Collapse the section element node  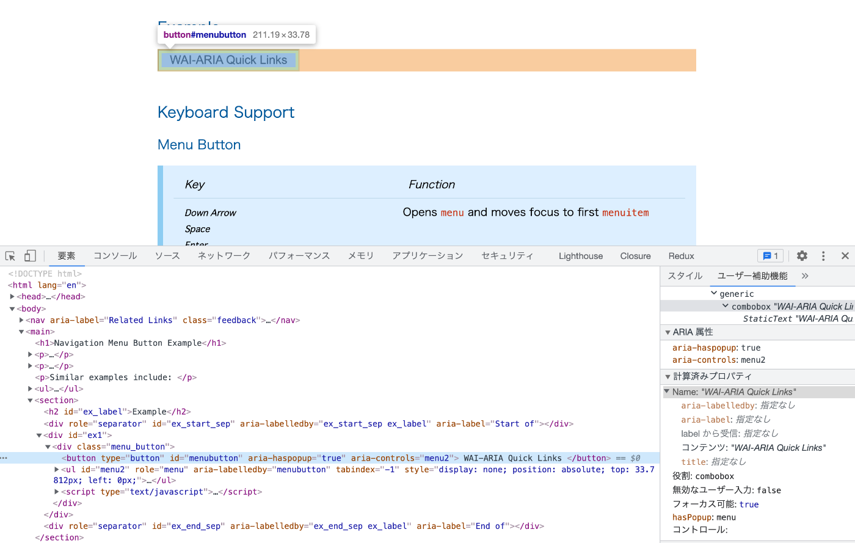[x=31, y=400]
